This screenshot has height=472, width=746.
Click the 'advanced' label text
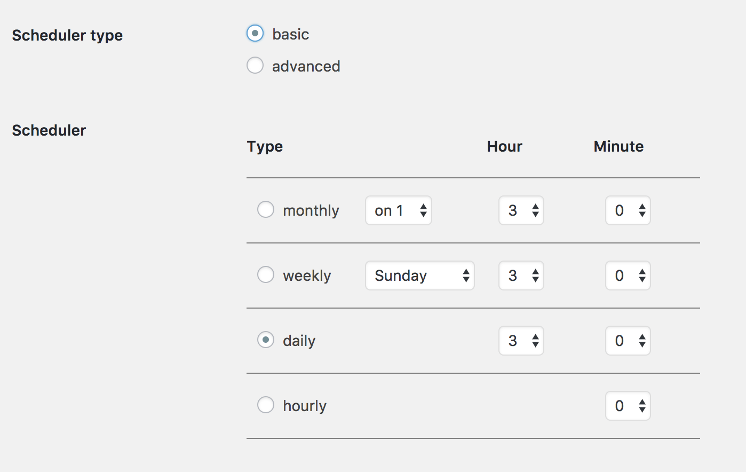click(x=306, y=66)
